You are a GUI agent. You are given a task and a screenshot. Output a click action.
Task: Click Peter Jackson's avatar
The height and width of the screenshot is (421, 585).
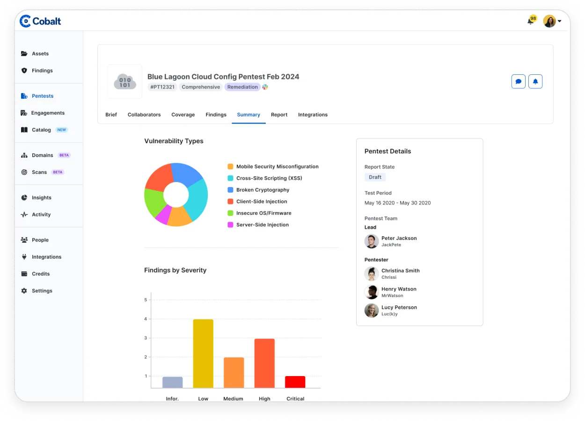point(372,241)
